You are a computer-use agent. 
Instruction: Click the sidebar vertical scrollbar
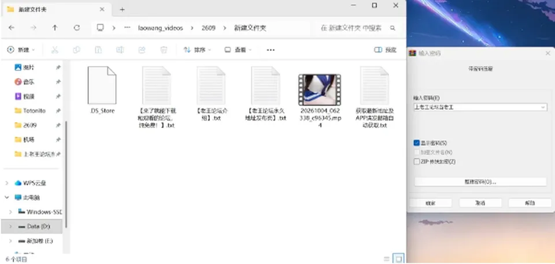click(x=66, y=175)
